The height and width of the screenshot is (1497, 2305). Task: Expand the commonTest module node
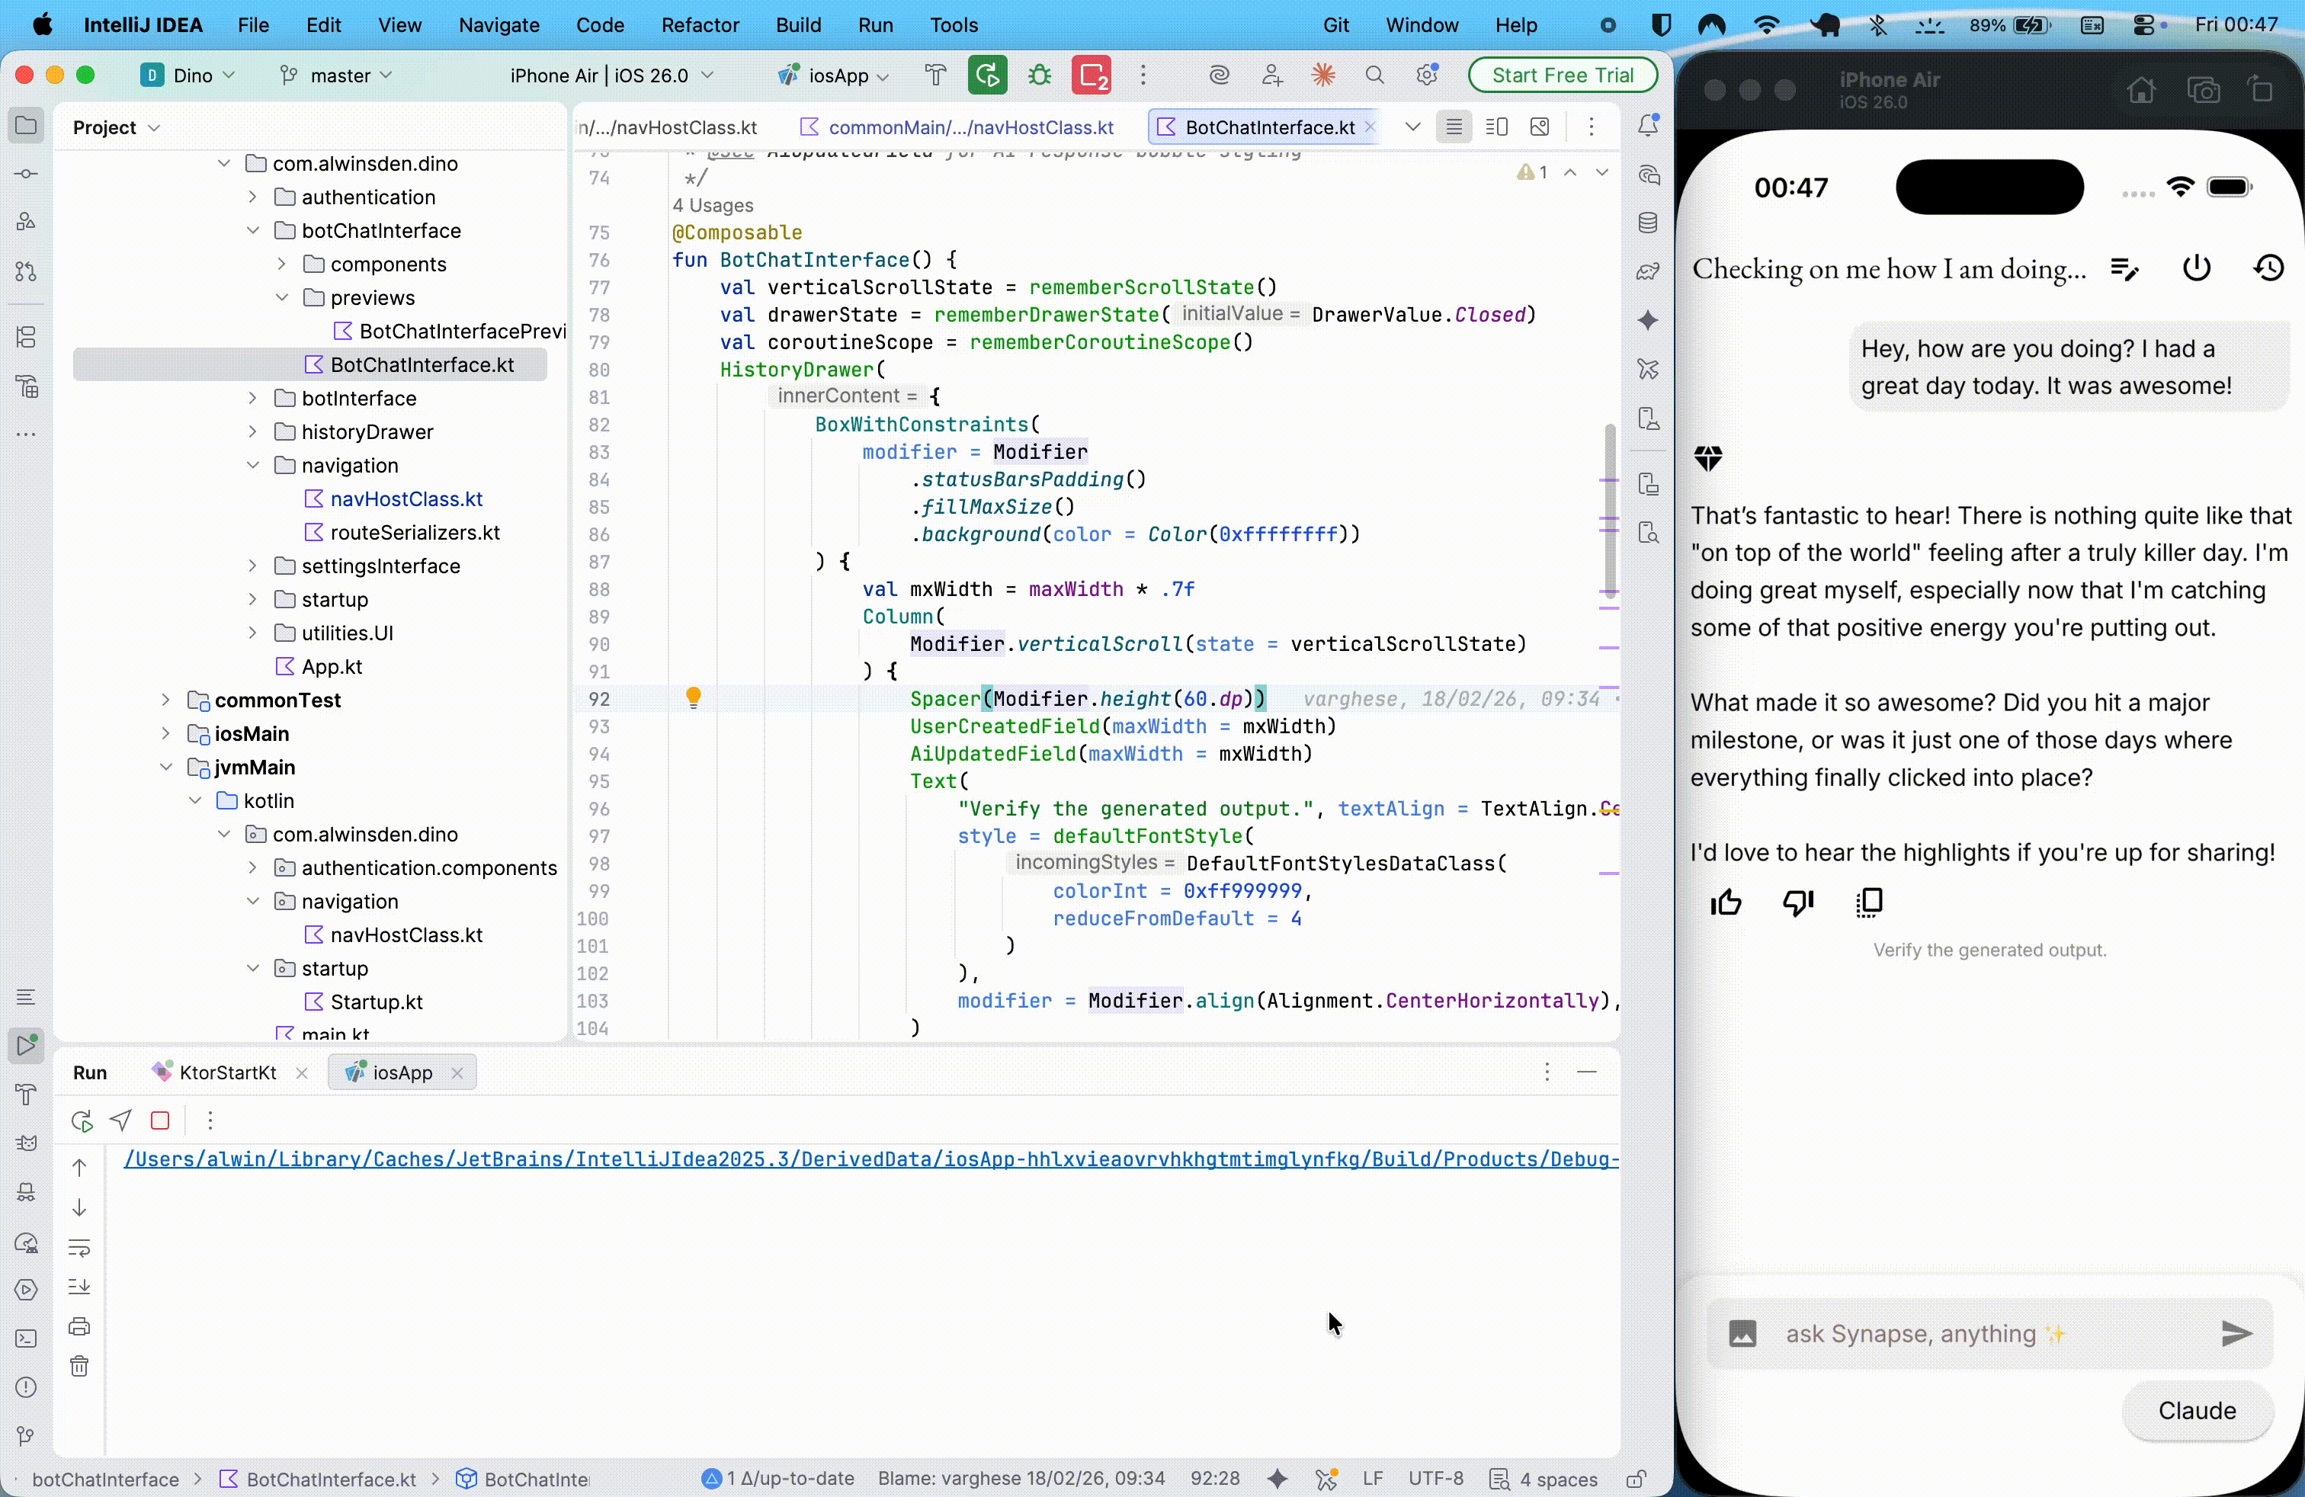(167, 700)
